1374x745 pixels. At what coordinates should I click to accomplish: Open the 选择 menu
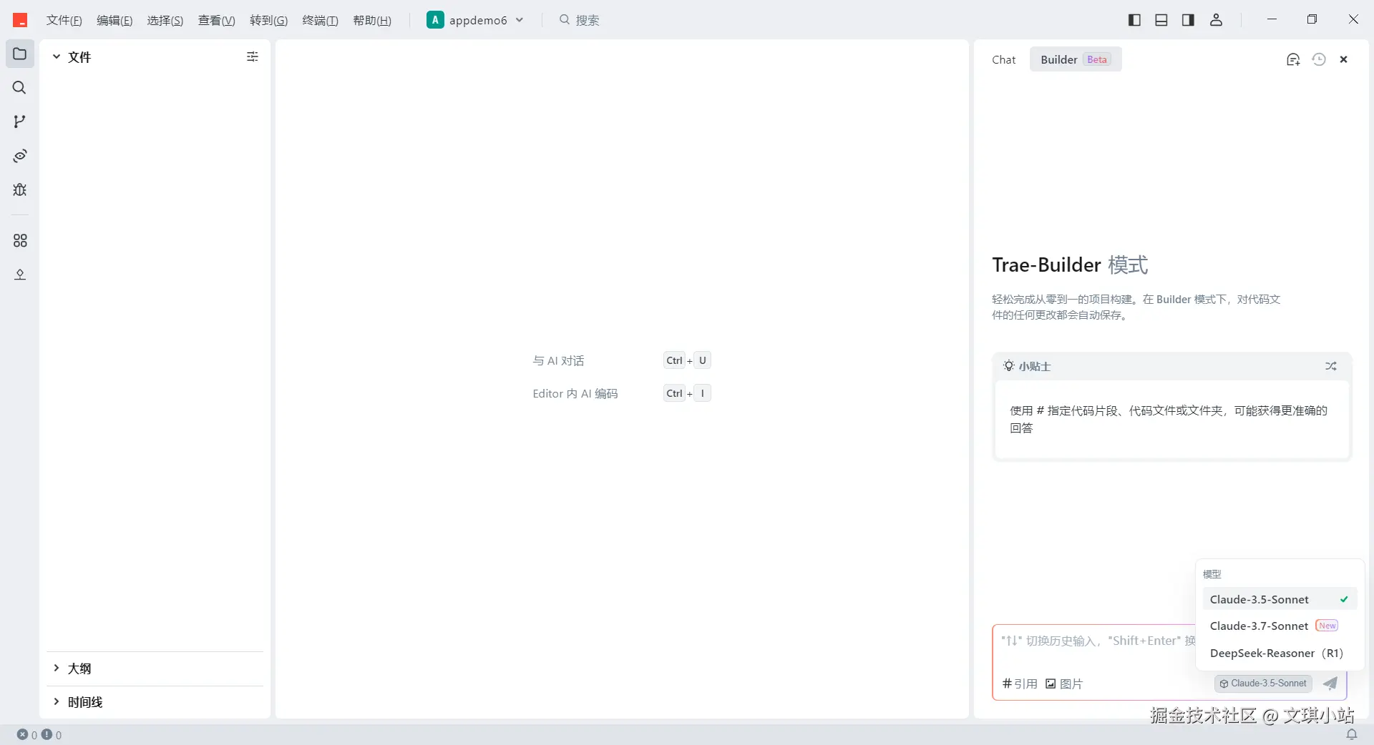(x=165, y=20)
